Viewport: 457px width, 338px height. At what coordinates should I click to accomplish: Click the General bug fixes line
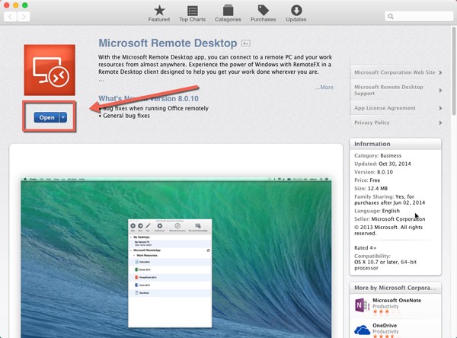point(124,116)
